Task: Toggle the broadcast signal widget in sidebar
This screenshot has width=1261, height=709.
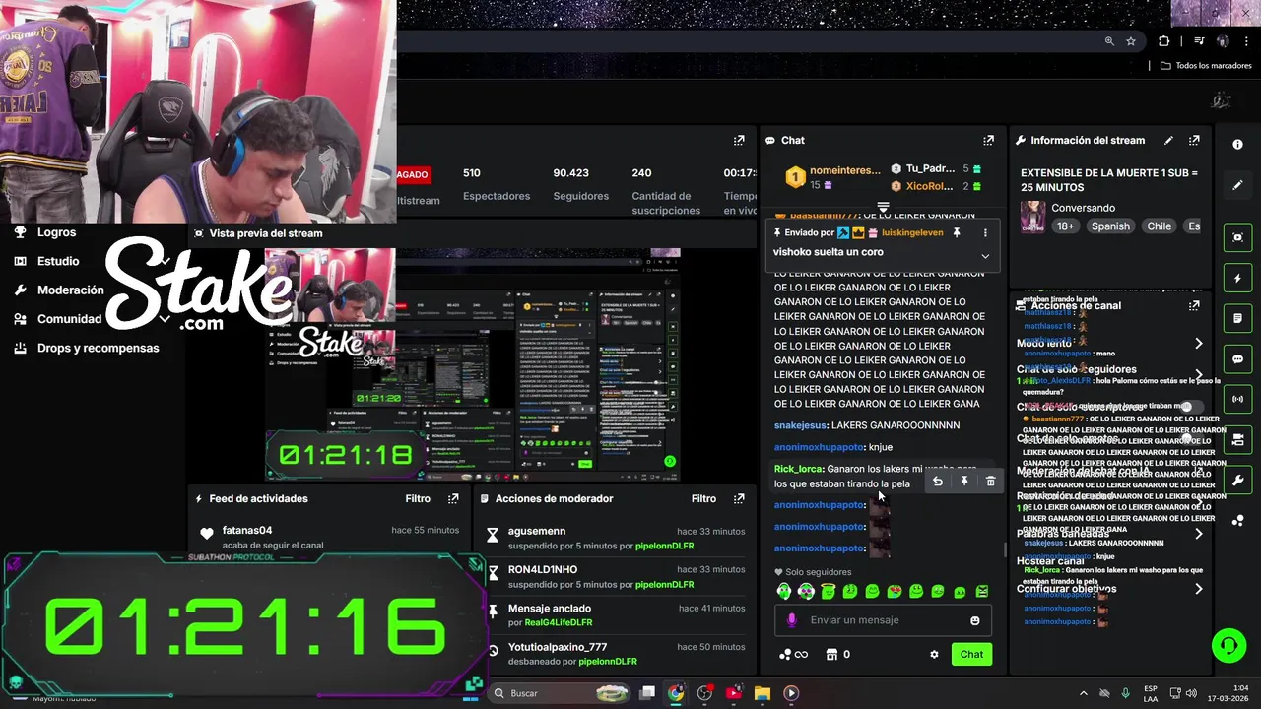Action: click(1238, 400)
